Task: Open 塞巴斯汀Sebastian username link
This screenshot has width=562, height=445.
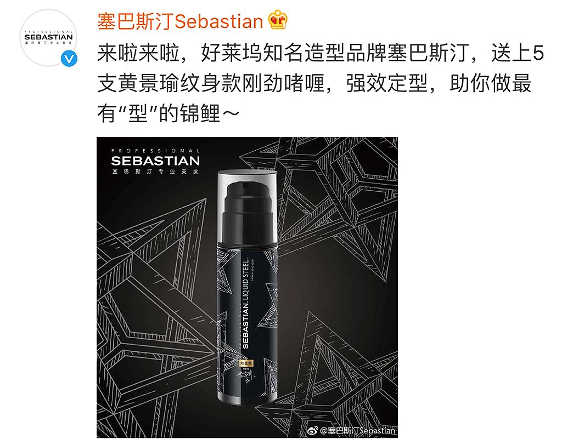Action: point(180,21)
